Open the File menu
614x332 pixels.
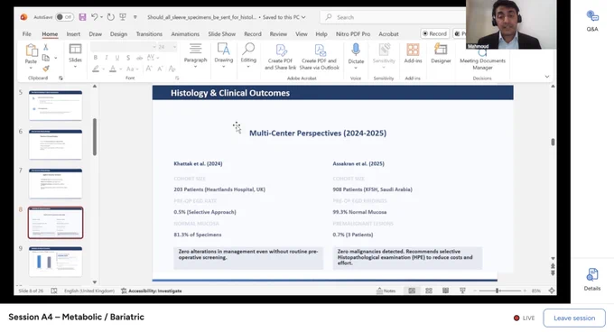(26, 34)
